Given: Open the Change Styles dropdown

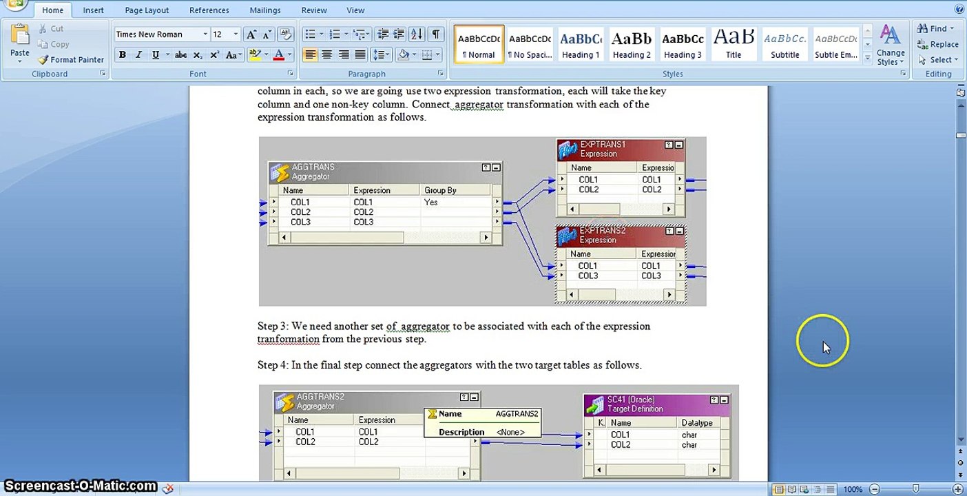Looking at the screenshot, I should [891, 45].
